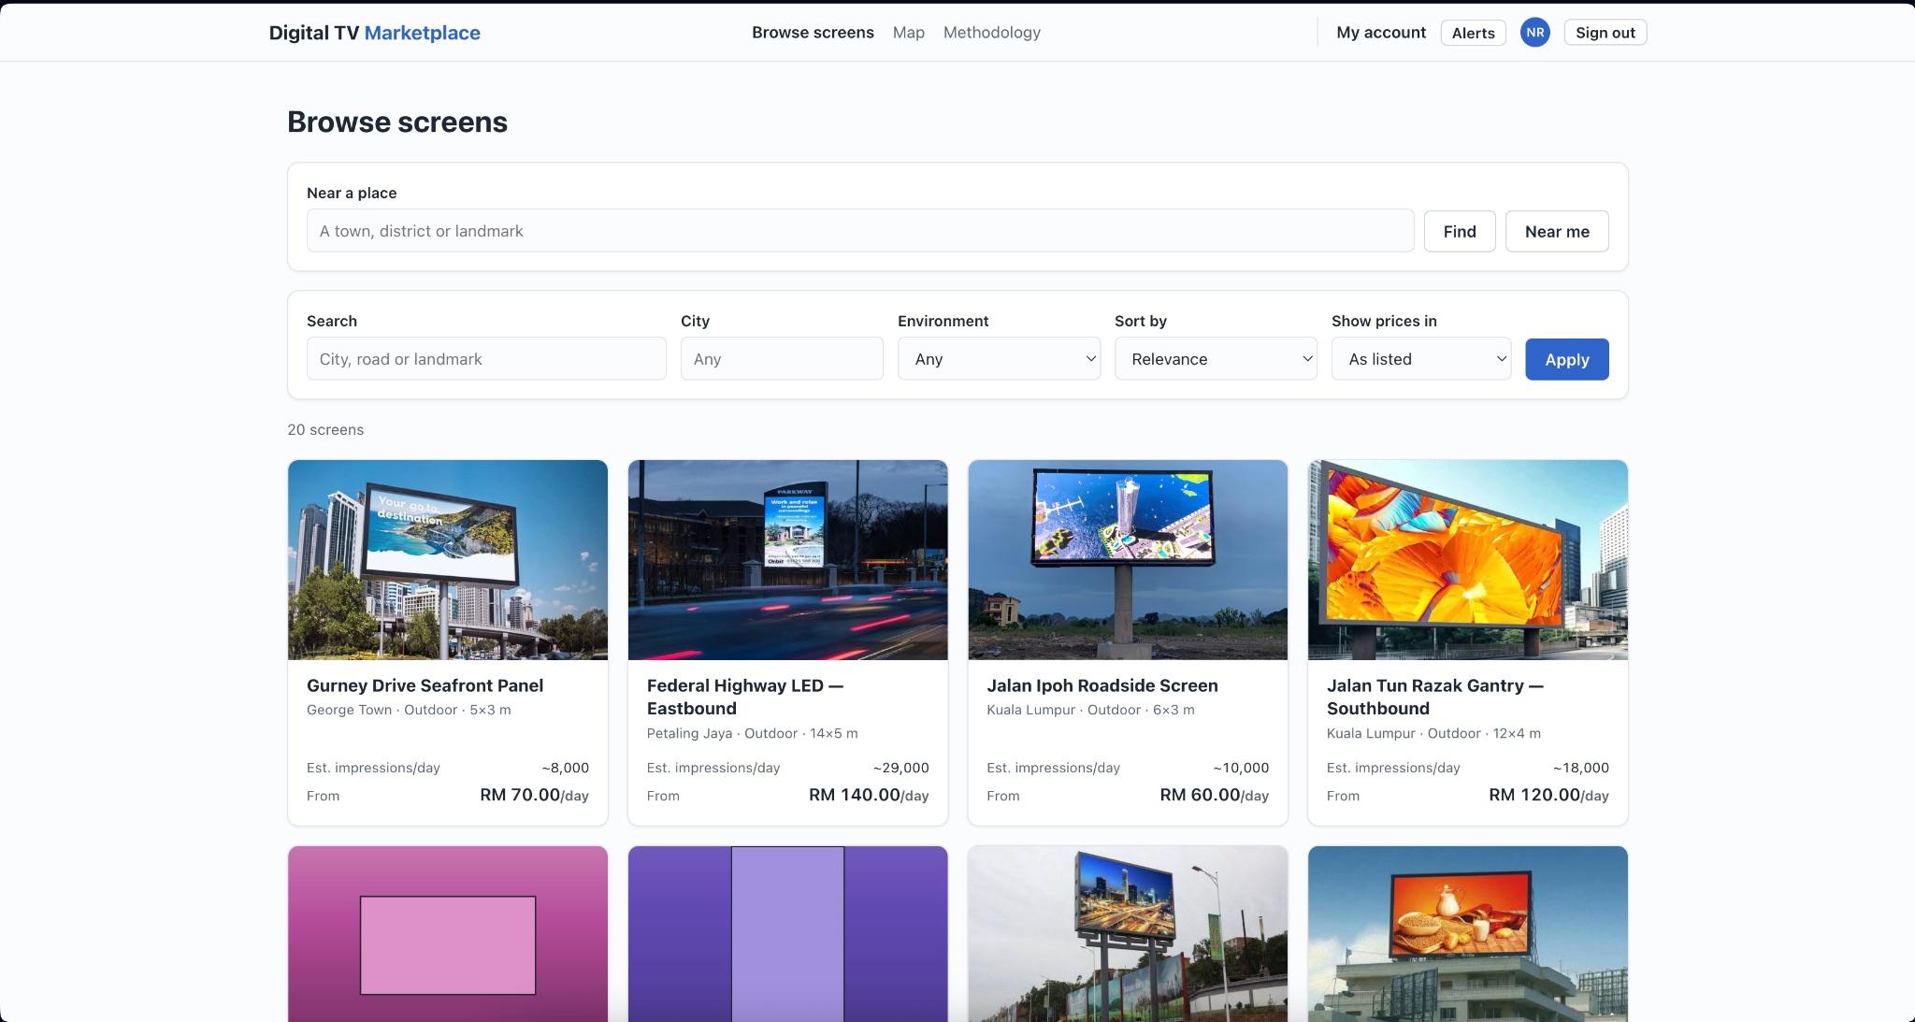Click Federal Highway LED — Eastbound title
The image size is (1915, 1022).
point(745,697)
